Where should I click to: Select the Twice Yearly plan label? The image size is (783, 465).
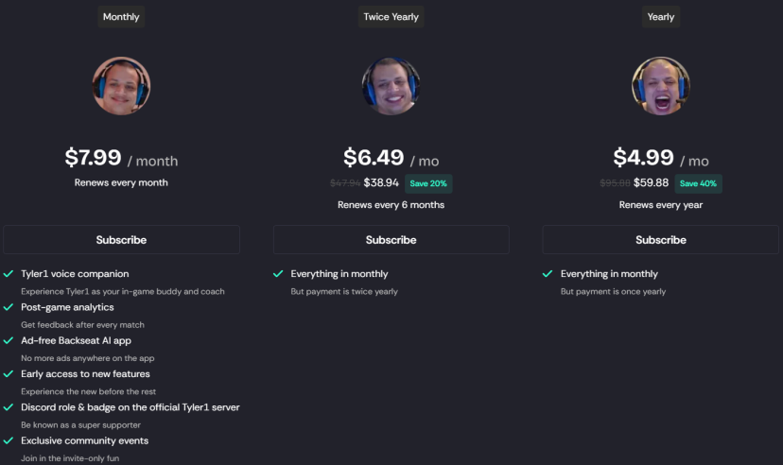[391, 17]
